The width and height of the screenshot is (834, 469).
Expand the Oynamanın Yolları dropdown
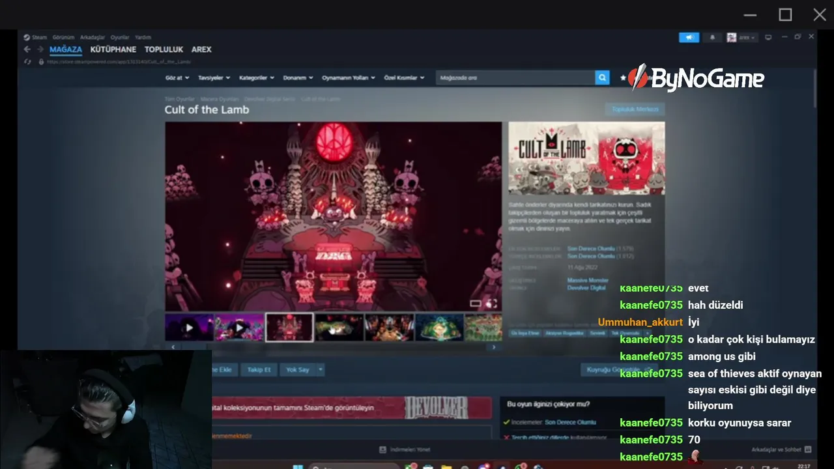349,78
